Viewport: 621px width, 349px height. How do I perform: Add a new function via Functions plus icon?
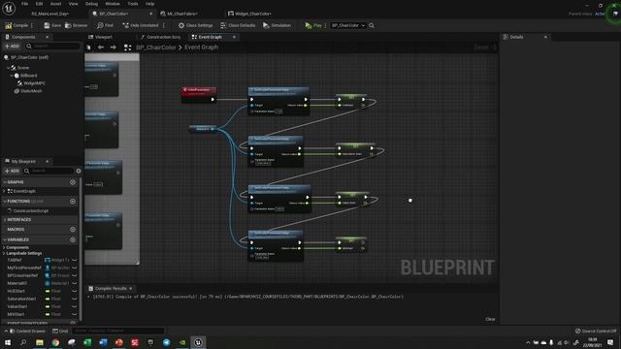click(x=73, y=201)
